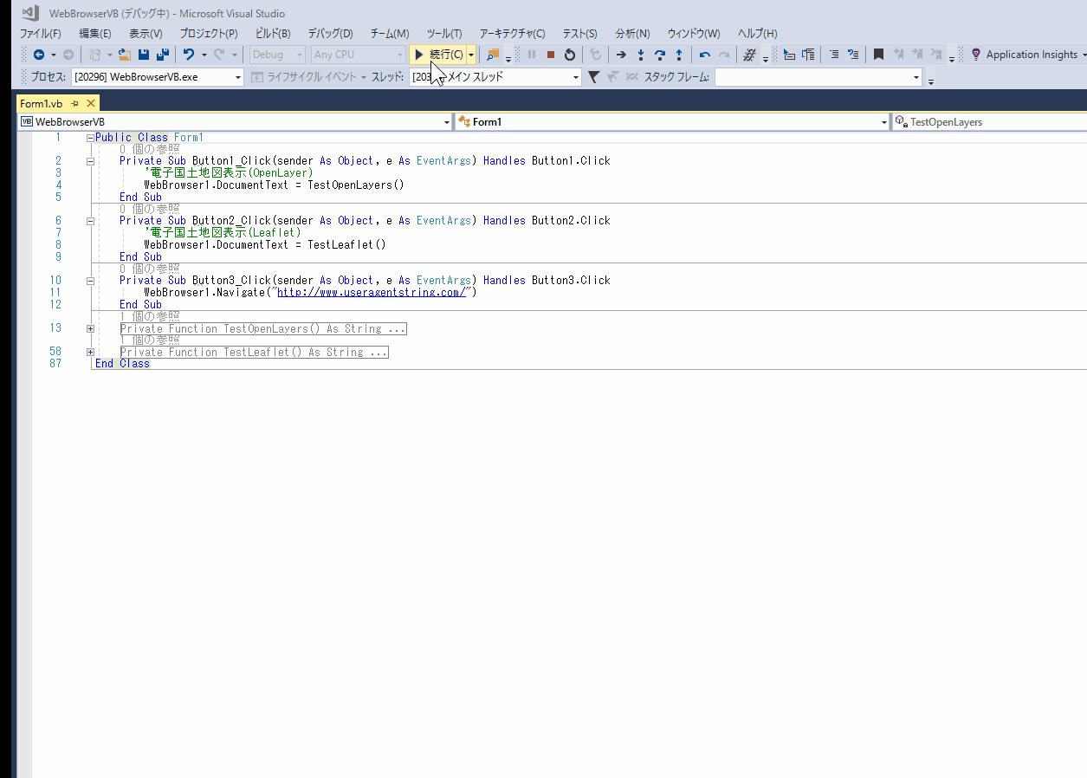Expand the collapsed TestOpenLayers function
This screenshot has height=778, width=1087.
pyautogui.click(x=90, y=329)
